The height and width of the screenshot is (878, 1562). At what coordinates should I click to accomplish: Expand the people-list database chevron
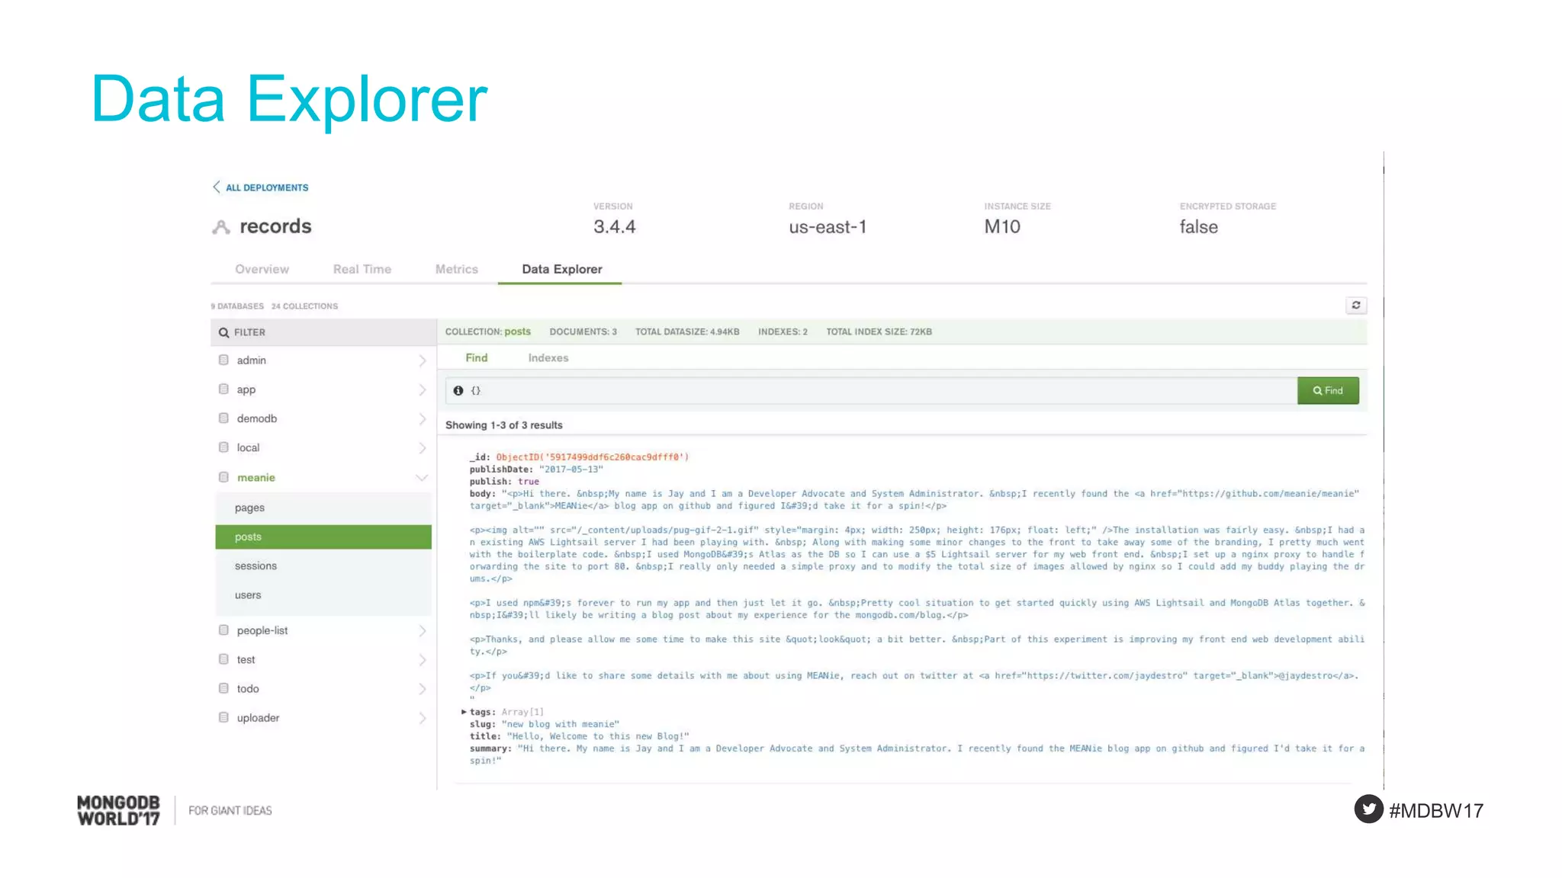[x=422, y=630]
